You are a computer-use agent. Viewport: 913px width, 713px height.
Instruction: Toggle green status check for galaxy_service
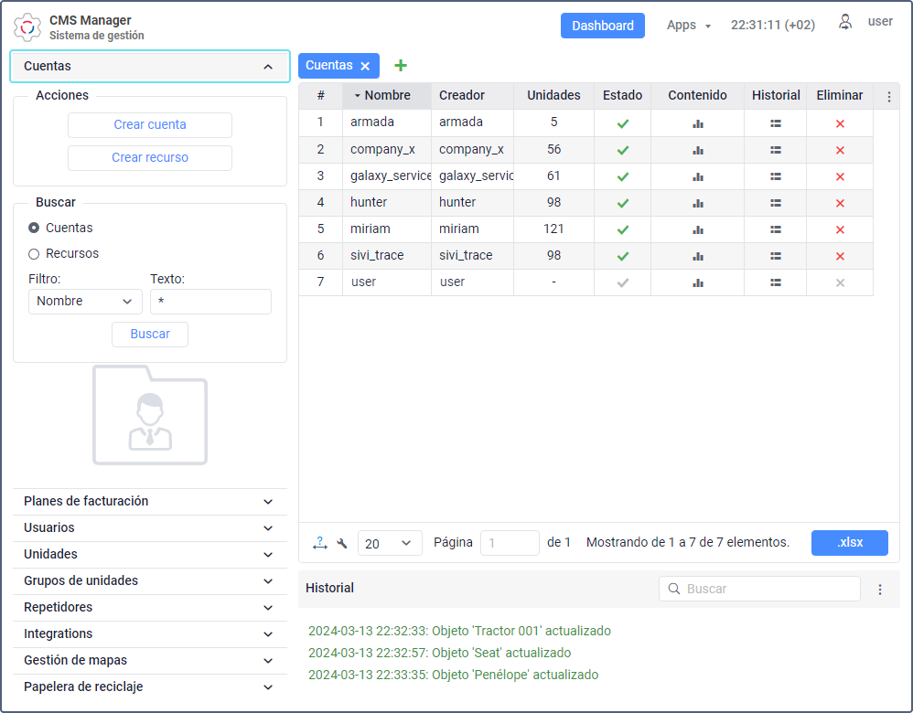(x=623, y=176)
